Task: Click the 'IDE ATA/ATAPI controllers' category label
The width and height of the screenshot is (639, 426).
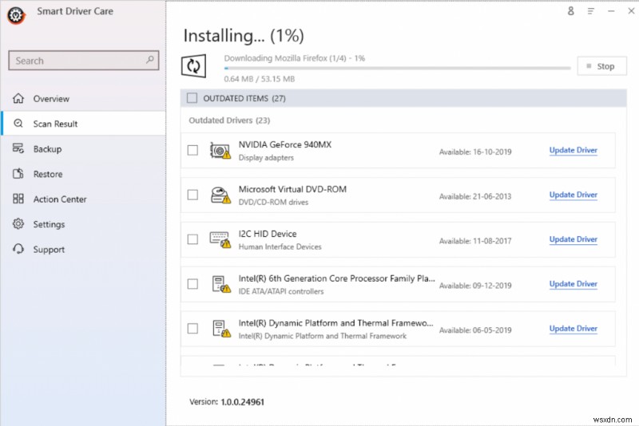Action: click(281, 291)
